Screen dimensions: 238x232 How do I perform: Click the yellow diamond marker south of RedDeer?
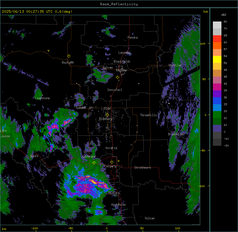click(x=117, y=77)
